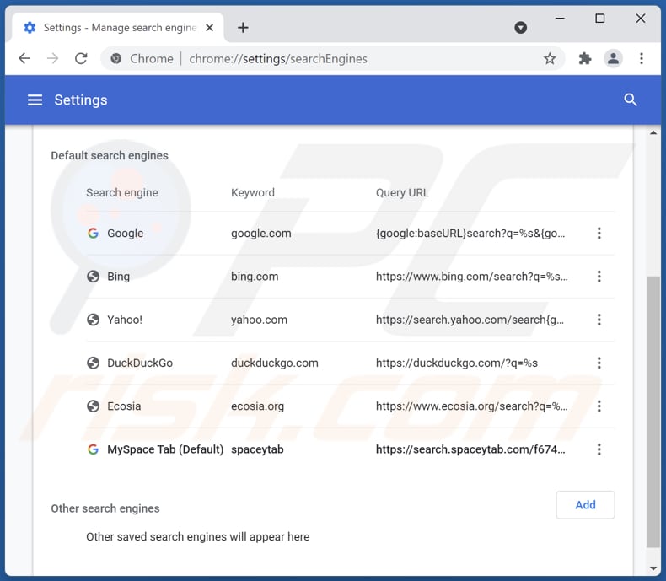Click the icon next to MySpace Tab
The height and width of the screenshot is (581, 666).
click(93, 449)
